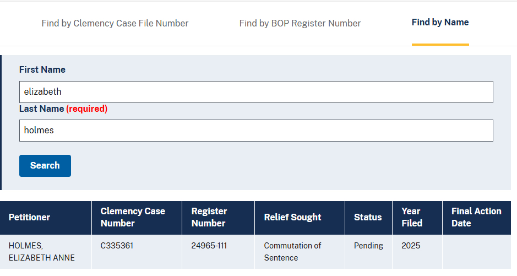
Task: Click the 2025 year filed cell
Action: (x=411, y=246)
